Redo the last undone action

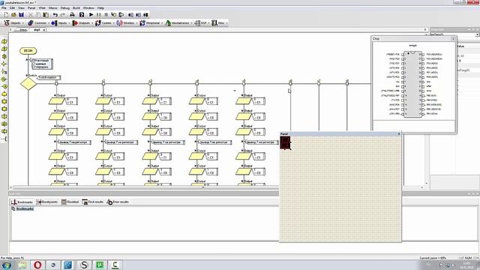(63, 15)
